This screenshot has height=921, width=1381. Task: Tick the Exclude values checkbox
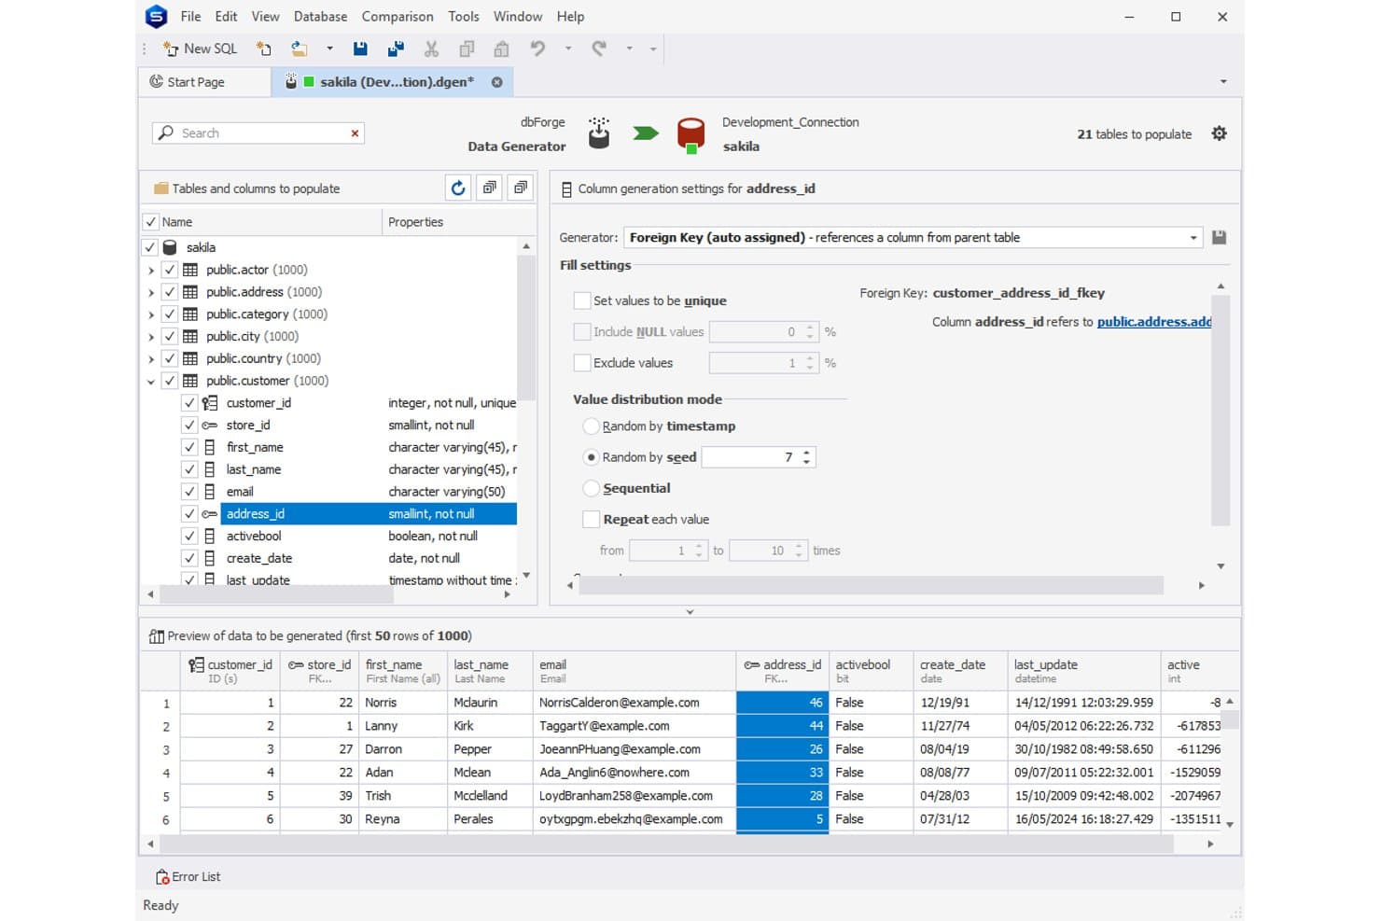coord(582,363)
